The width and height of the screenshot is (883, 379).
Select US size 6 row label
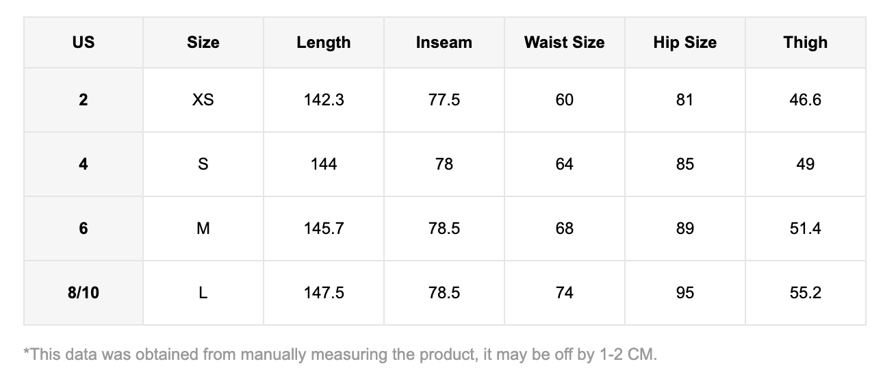click(x=84, y=228)
